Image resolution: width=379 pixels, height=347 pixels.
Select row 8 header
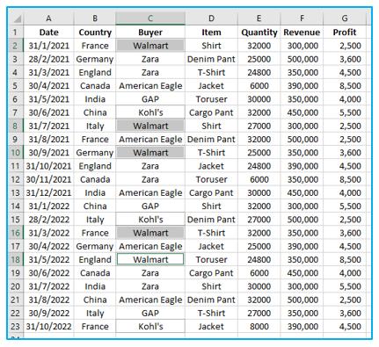(15, 126)
